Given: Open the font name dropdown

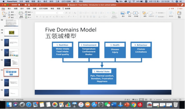Looking at the screenshot, I should pos(46,13).
